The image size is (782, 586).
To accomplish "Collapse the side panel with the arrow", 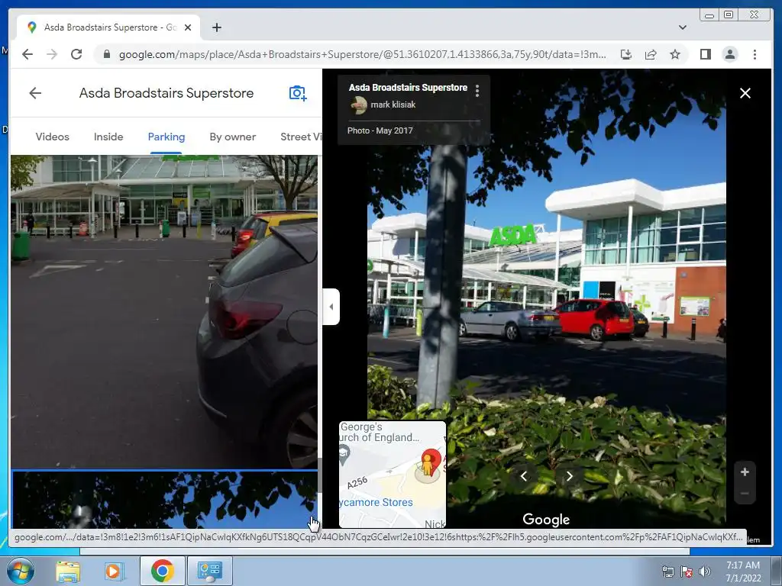I will [x=331, y=307].
